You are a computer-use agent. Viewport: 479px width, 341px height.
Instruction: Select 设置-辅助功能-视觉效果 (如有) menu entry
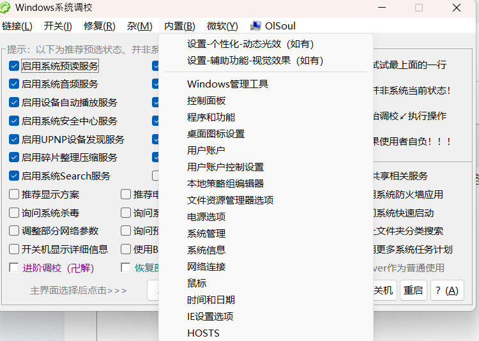pos(266,61)
